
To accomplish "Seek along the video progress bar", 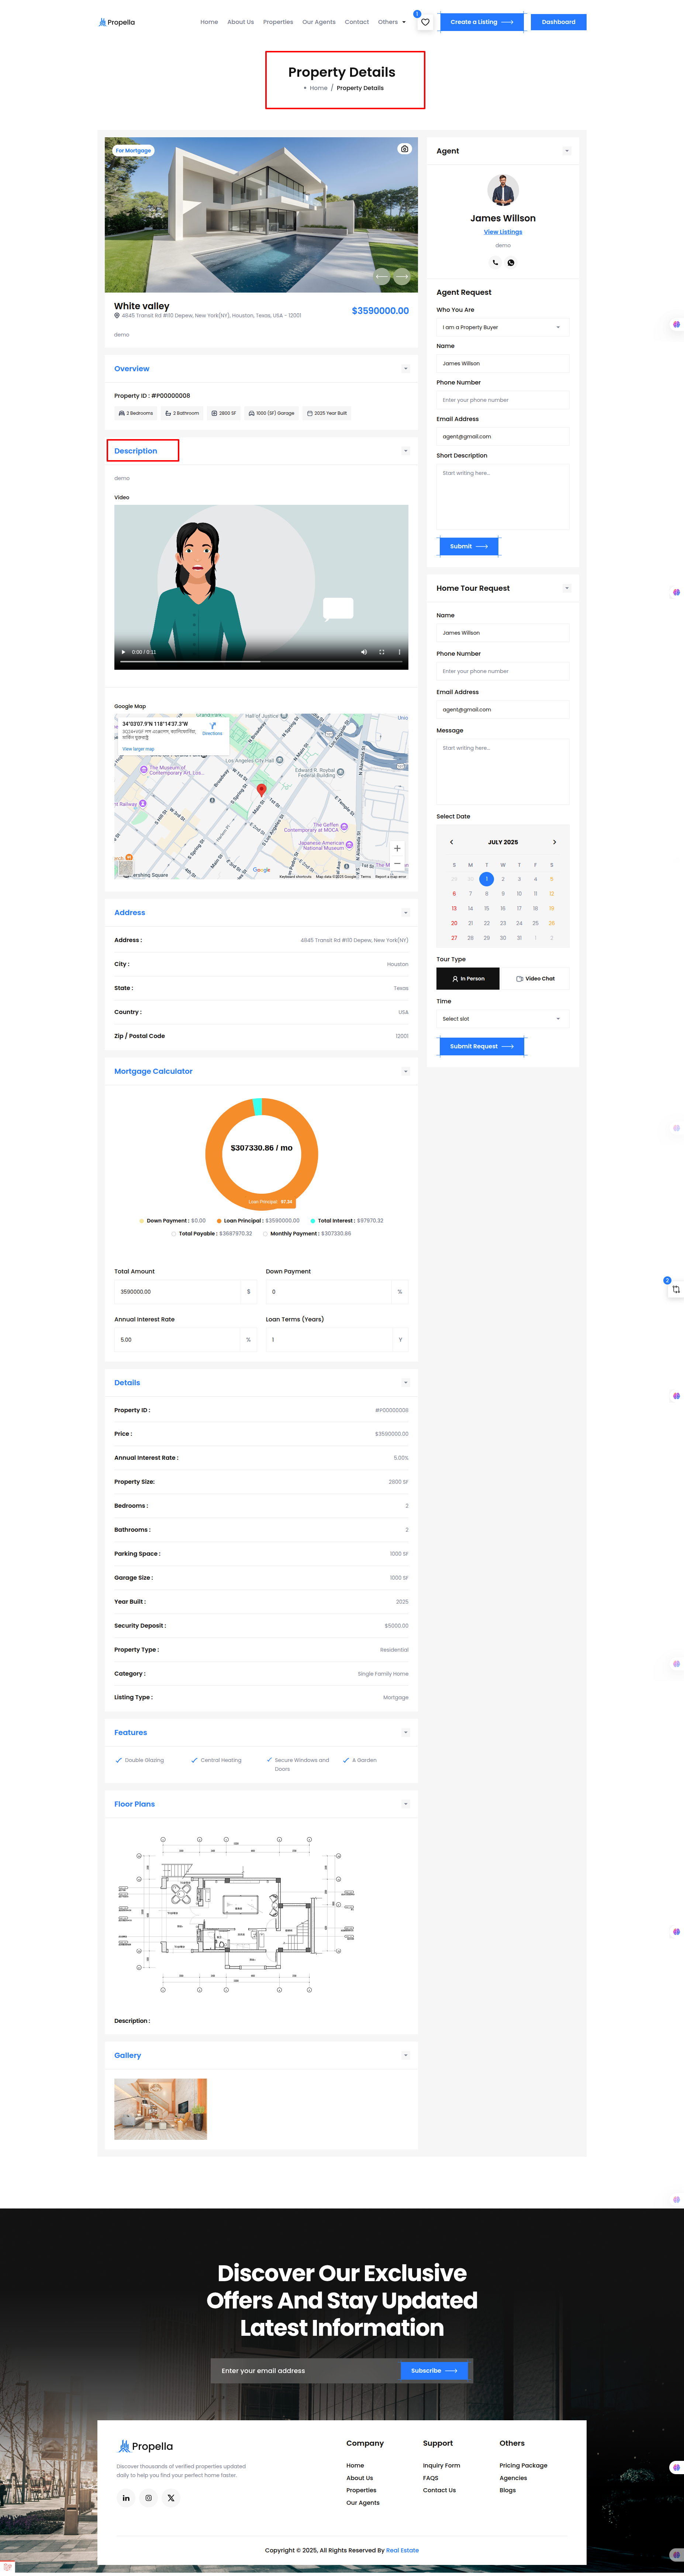I will [x=261, y=662].
